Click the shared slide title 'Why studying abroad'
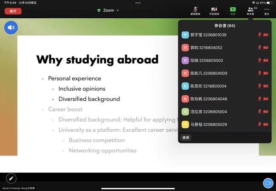Image resolution: width=276 pixels, height=191 pixels. click(97, 59)
